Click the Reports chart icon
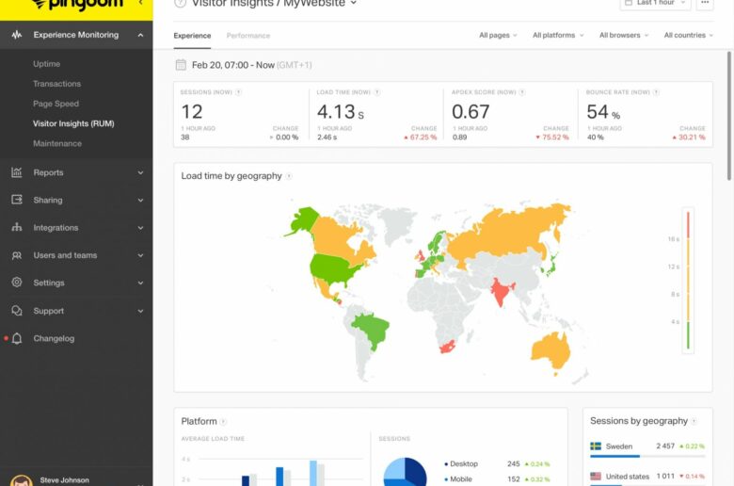The image size is (734, 486). click(x=17, y=172)
